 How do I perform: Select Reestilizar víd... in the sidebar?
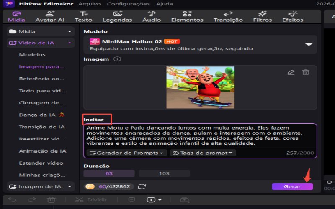pos(41,139)
